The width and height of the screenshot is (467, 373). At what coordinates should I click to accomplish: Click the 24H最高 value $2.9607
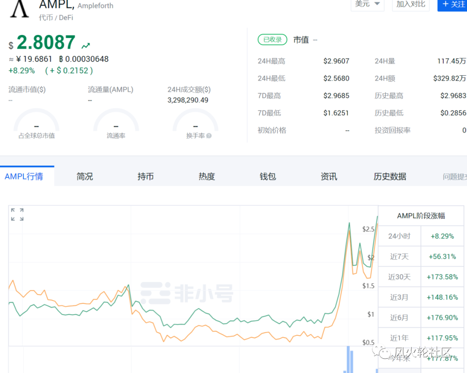pos(336,61)
